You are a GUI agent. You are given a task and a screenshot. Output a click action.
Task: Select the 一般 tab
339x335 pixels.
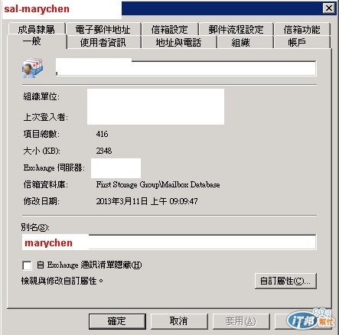coord(32,41)
